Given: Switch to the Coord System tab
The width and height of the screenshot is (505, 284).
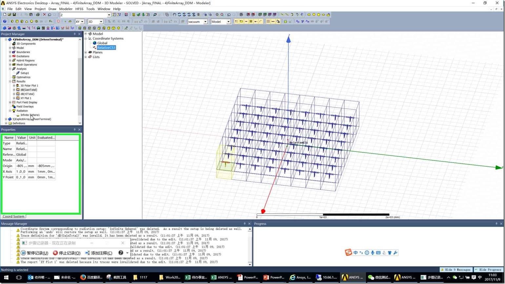Looking at the screenshot, I should tap(13, 216).
